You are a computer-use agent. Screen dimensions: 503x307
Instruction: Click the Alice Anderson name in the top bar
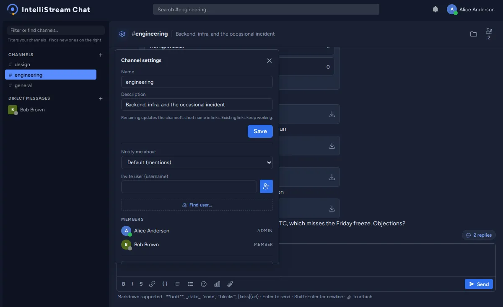[x=477, y=9]
